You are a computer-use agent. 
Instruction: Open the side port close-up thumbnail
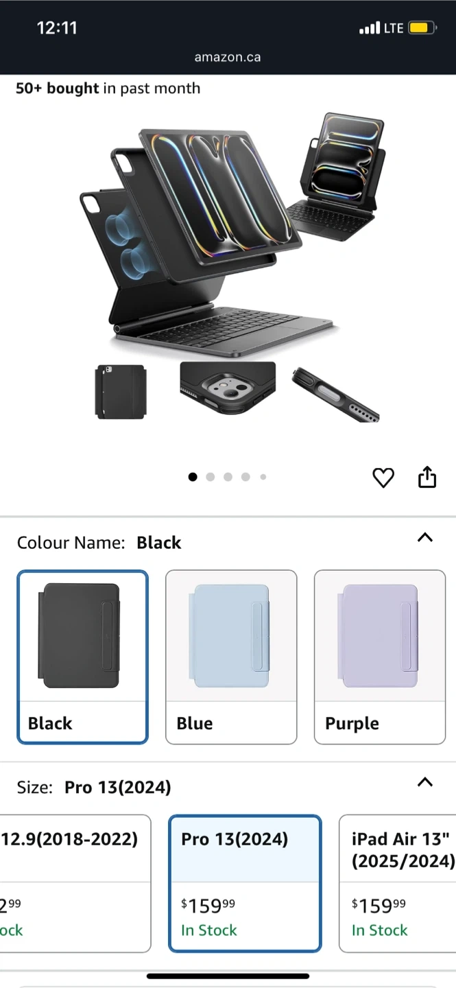(335, 394)
